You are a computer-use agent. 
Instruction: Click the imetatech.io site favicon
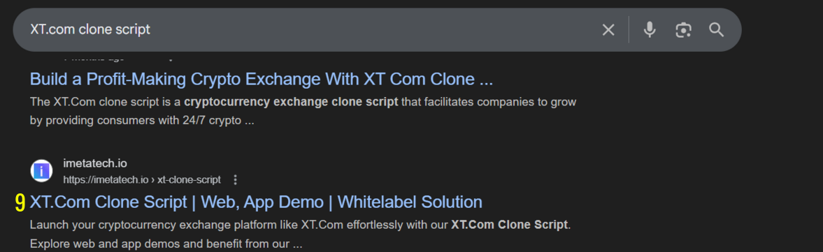41,171
